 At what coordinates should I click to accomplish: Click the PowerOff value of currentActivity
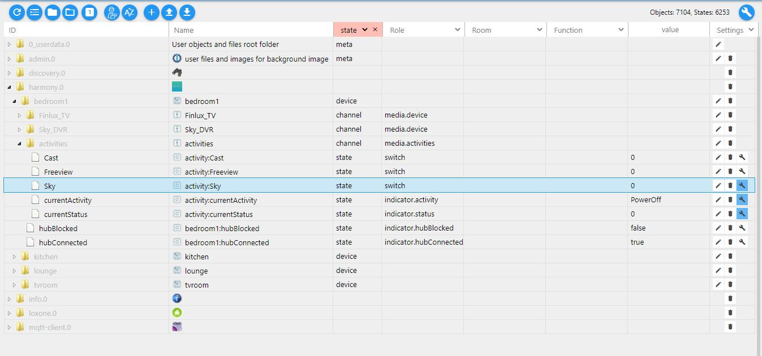tap(646, 200)
